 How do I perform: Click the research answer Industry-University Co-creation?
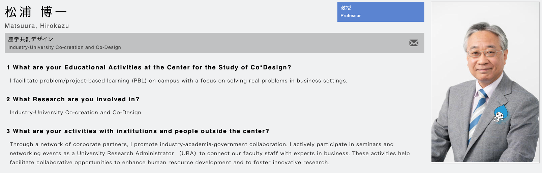point(76,113)
